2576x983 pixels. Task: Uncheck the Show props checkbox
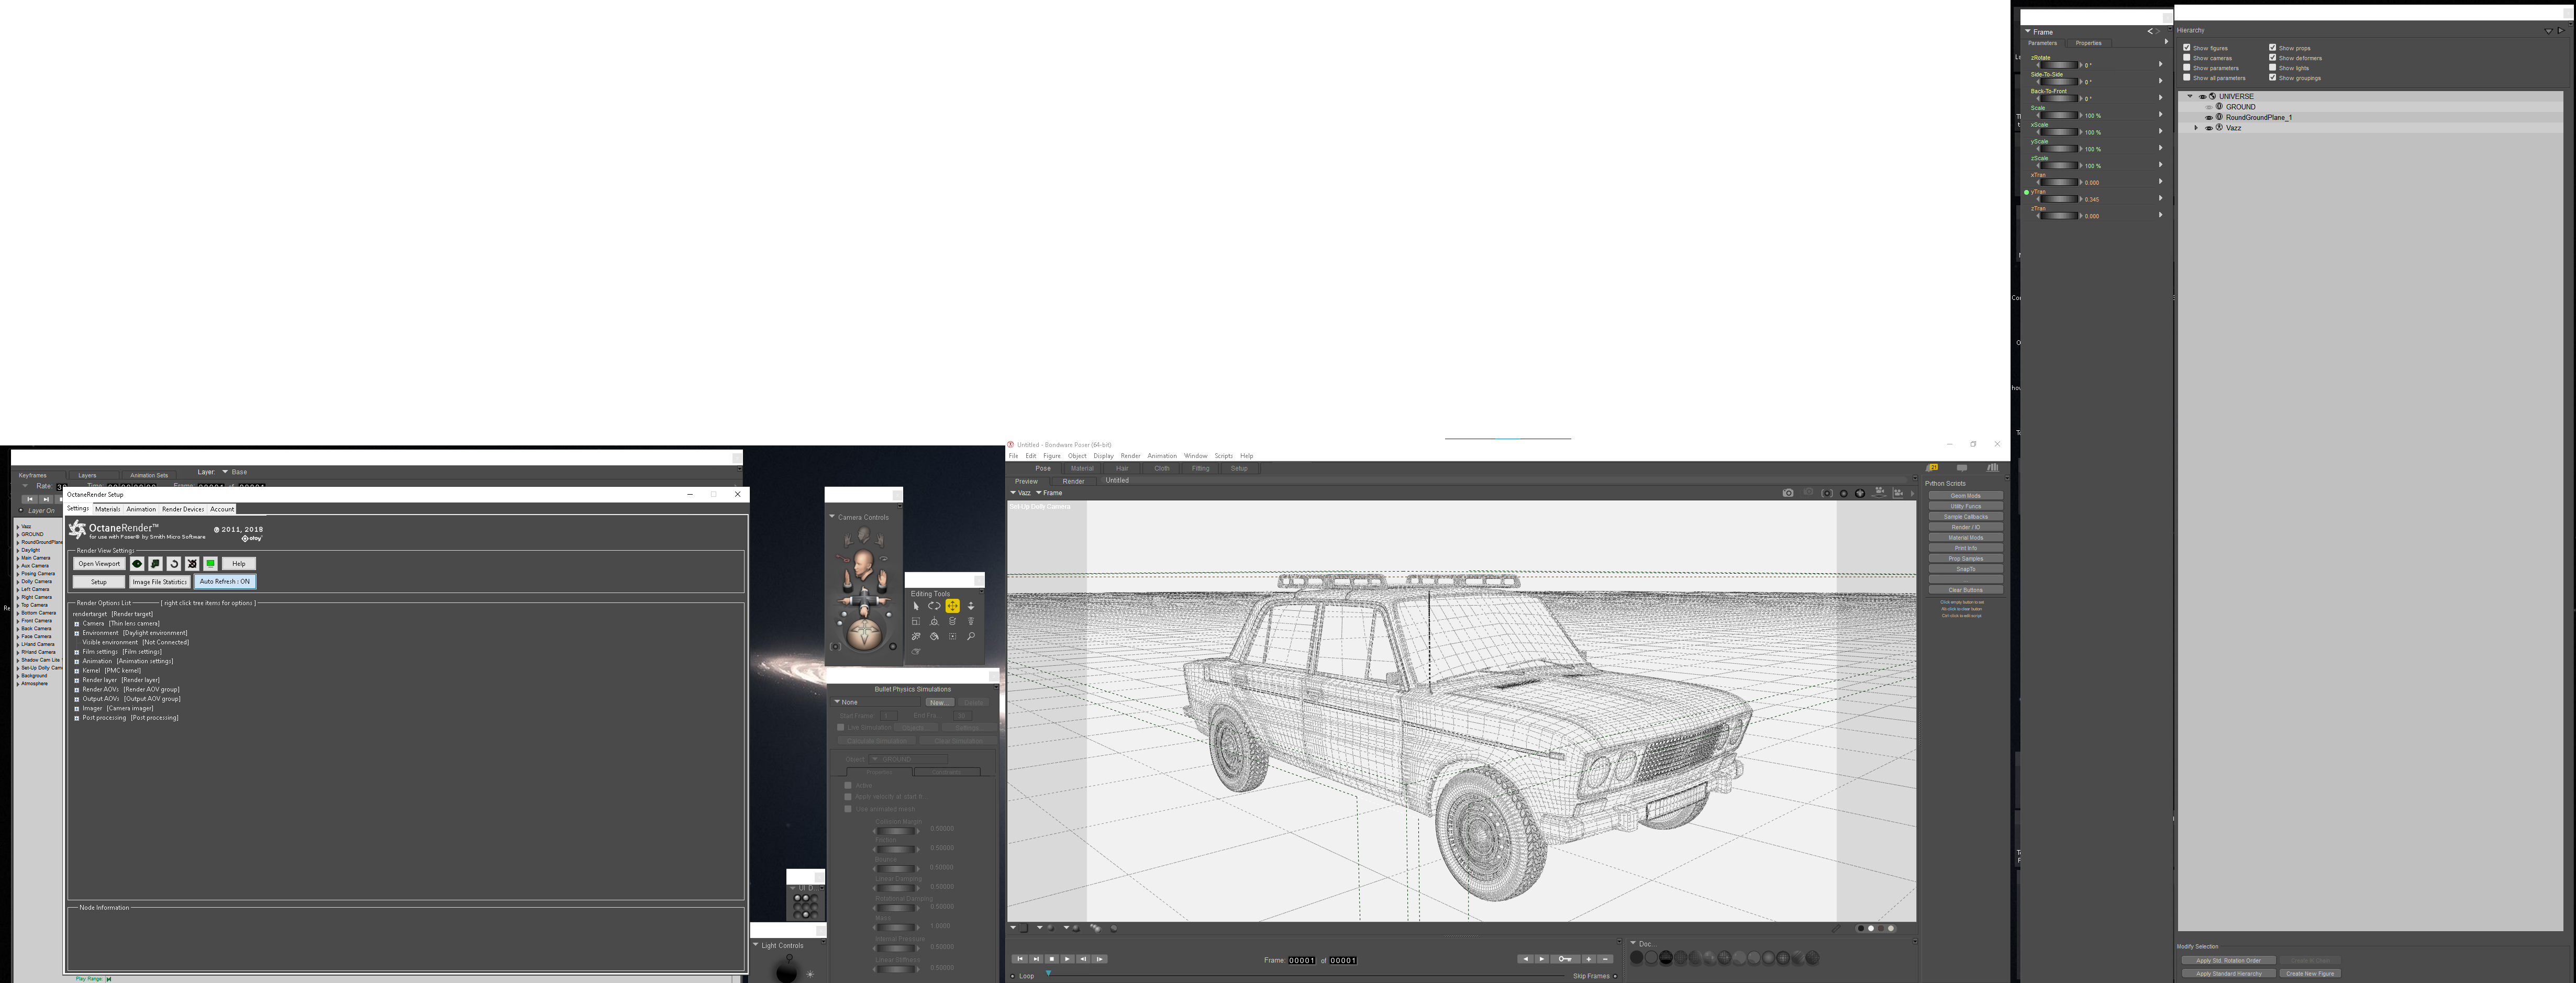[x=2272, y=48]
